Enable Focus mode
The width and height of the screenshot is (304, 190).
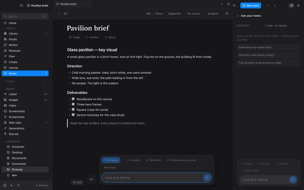[159, 14]
